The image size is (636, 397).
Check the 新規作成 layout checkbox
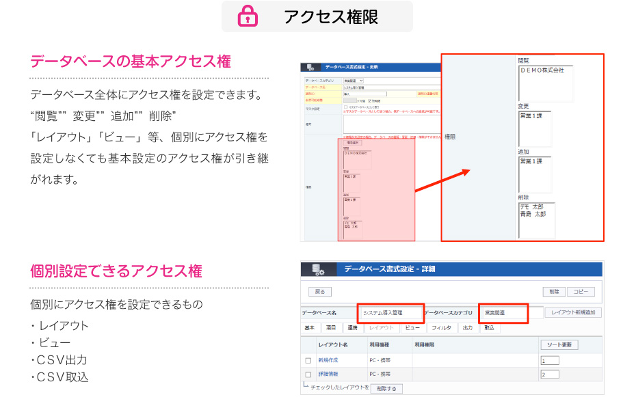(x=308, y=360)
